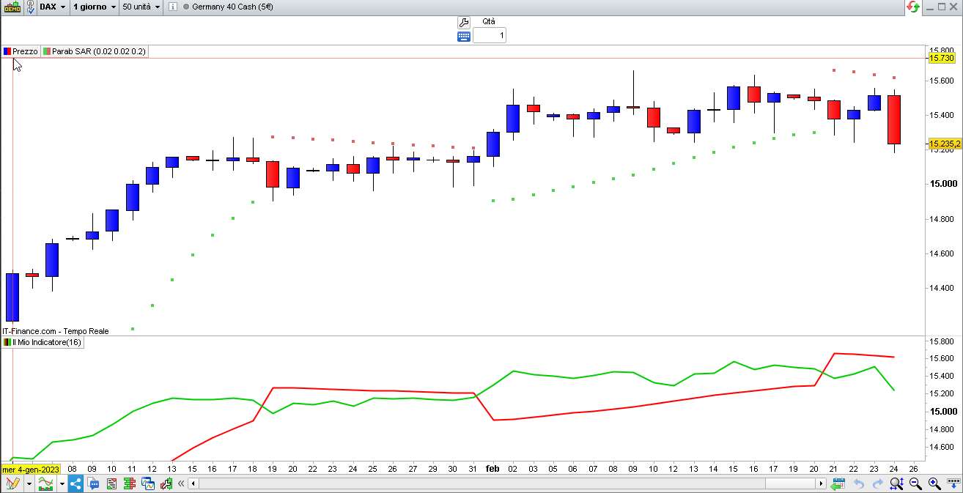The height and width of the screenshot is (493, 963).
Task: Click the scrollbar right arrow
Action: [x=821, y=483]
